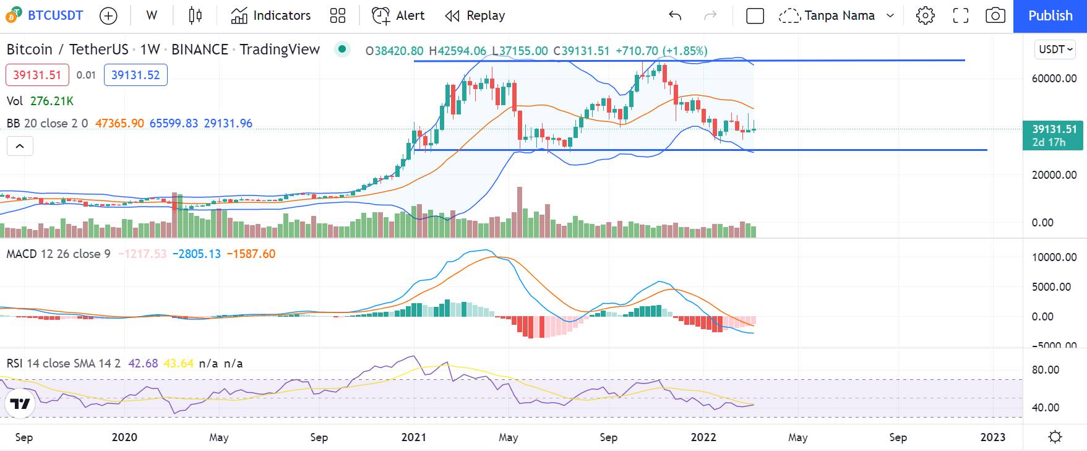The height and width of the screenshot is (451, 1087).
Task: Change USDT currency dropdown
Action: pyautogui.click(x=1055, y=49)
